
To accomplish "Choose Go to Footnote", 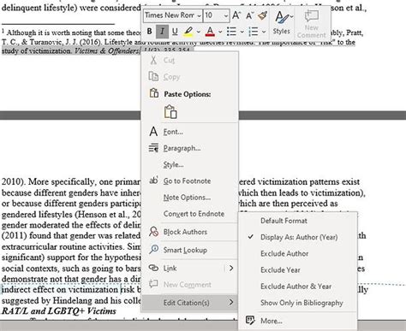I will click(187, 180).
